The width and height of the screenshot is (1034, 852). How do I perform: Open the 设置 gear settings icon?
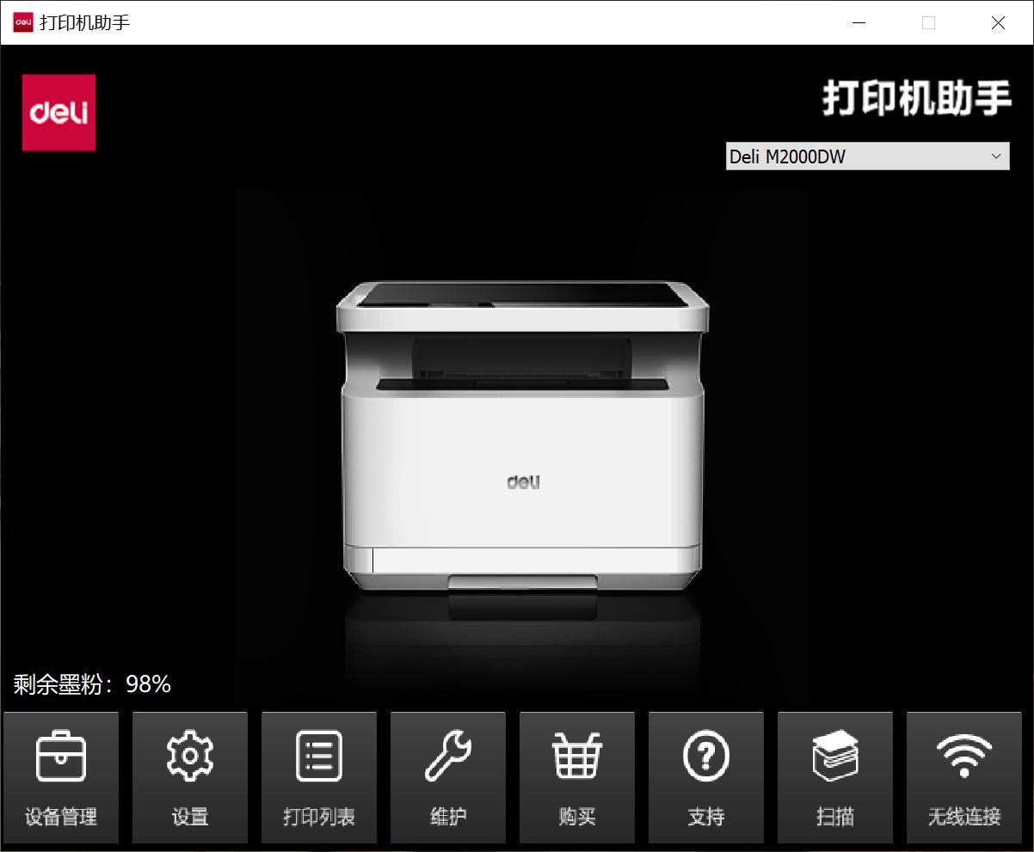pyautogui.click(x=189, y=757)
